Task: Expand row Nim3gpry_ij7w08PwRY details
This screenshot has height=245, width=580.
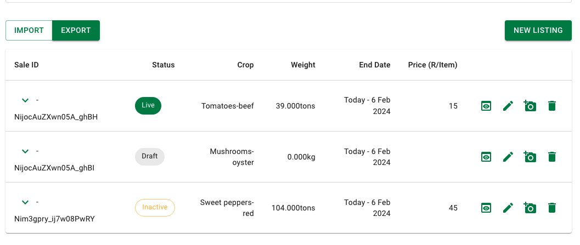Action: (x=25, y=202)
